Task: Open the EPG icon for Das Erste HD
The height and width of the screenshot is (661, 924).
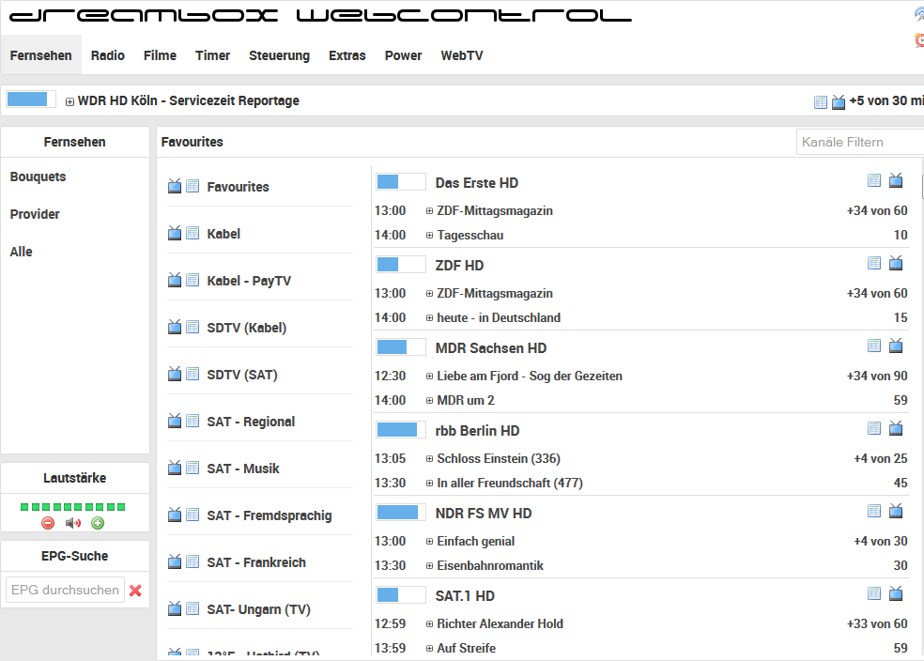Action: pos(874,181)
